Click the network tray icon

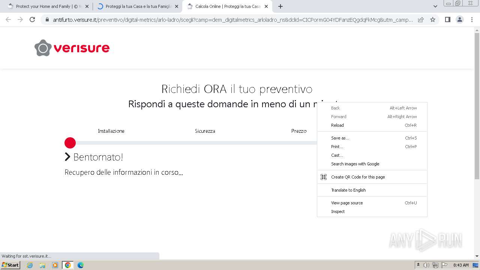[x=435, y=265]
